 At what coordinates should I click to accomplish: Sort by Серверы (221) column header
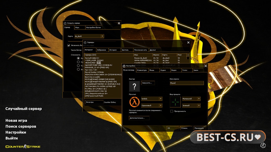tap(109, 55)
